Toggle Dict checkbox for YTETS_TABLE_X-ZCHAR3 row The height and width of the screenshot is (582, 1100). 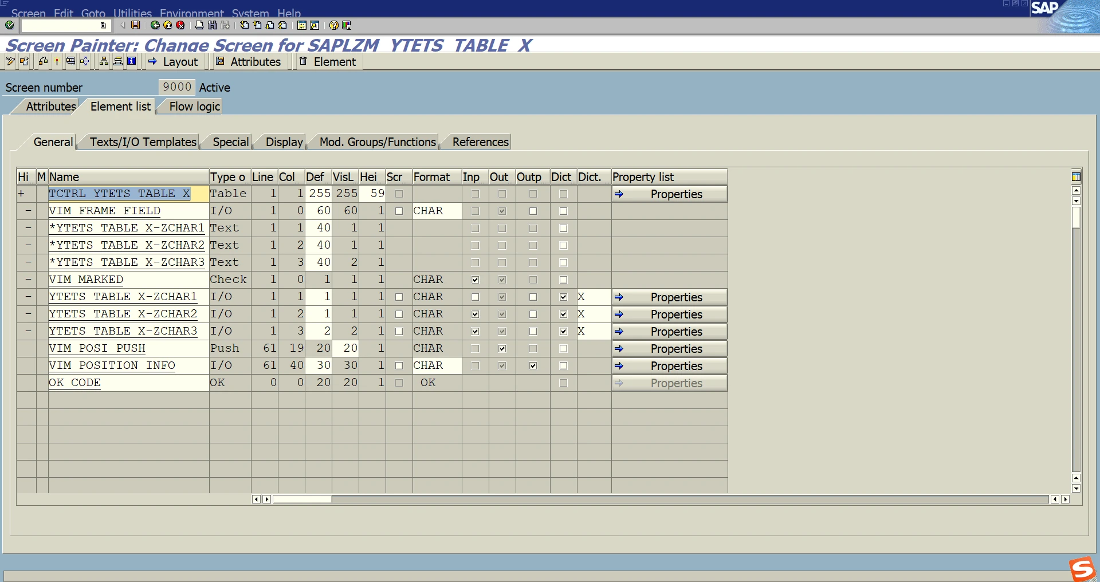pos(563,332)
